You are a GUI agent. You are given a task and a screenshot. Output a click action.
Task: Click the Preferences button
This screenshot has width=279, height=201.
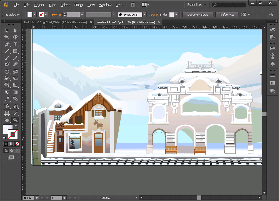pos(227,15)
